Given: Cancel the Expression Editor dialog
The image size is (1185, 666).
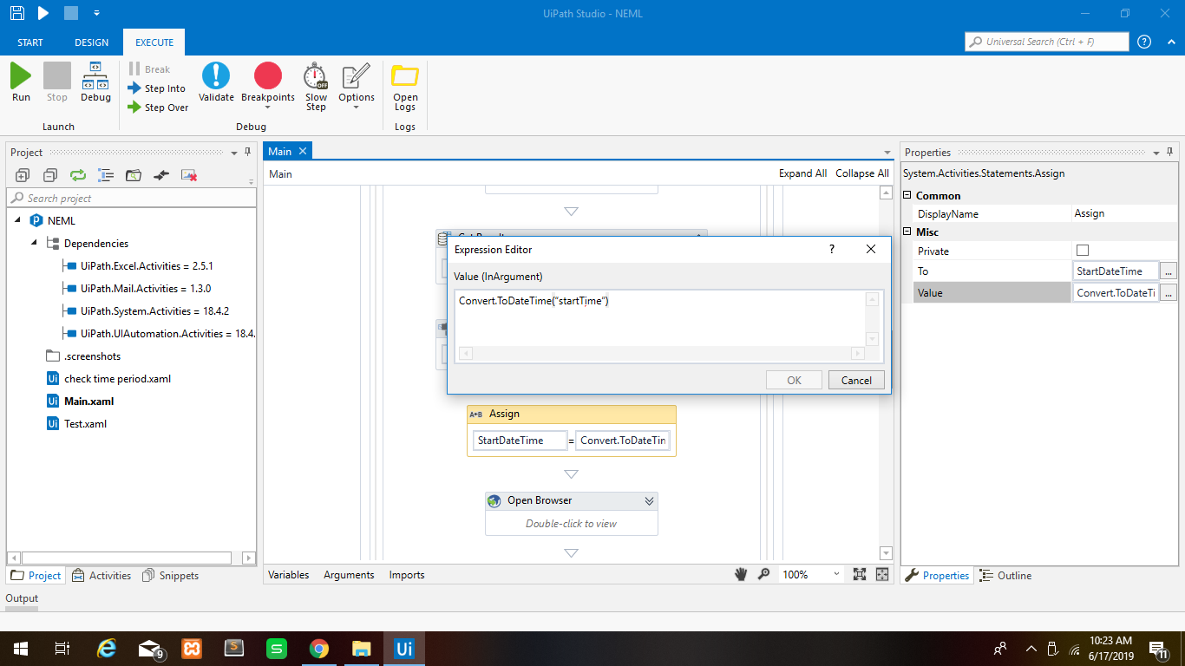Looking at the screenshot, I should (x=856, y=380).
